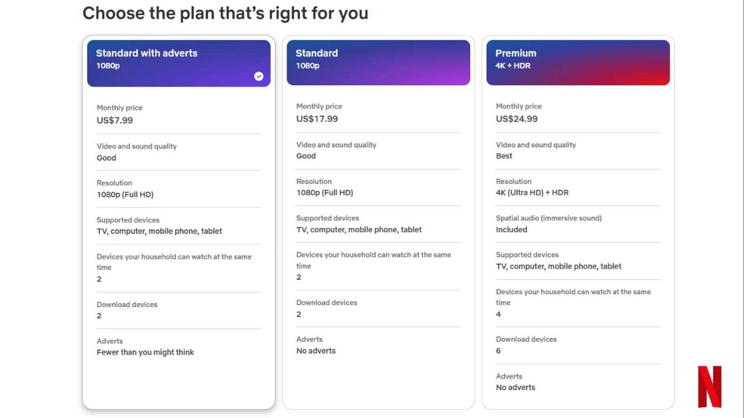Click Standard plan's 1080p (Full HD) resolution

tap(324, 192)
